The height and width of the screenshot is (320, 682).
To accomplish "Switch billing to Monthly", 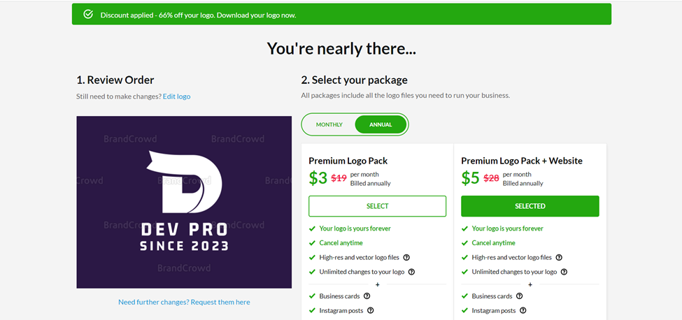I will pyautogui.click(x=329, y=124).
